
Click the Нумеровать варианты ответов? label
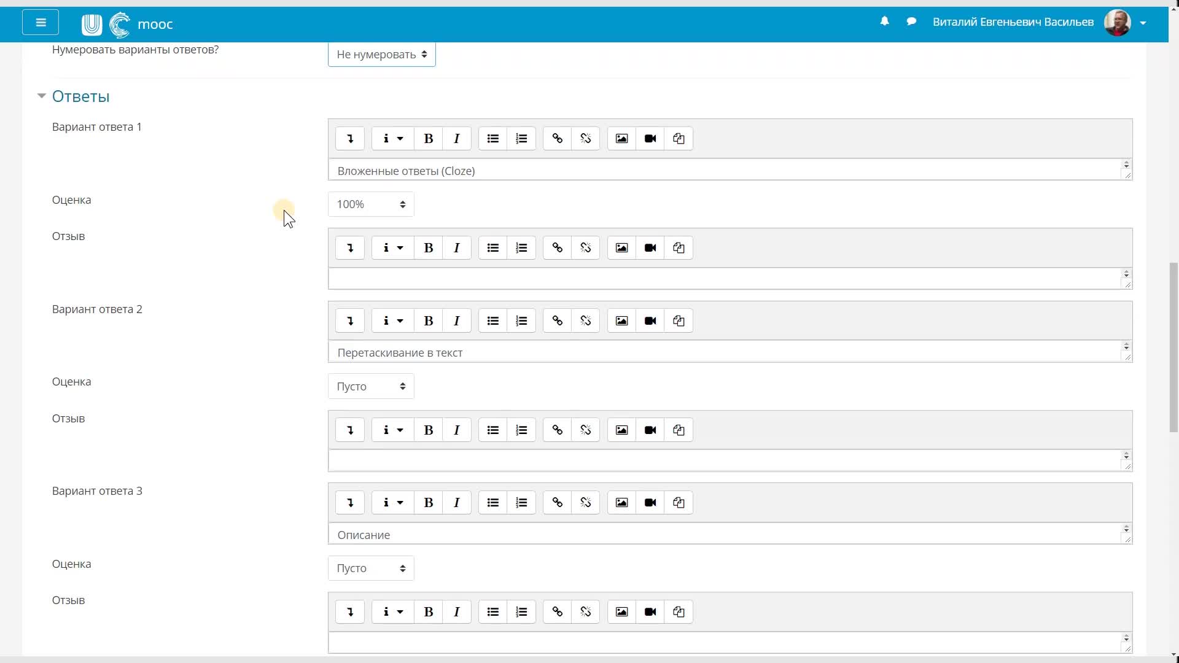point(135,50)
